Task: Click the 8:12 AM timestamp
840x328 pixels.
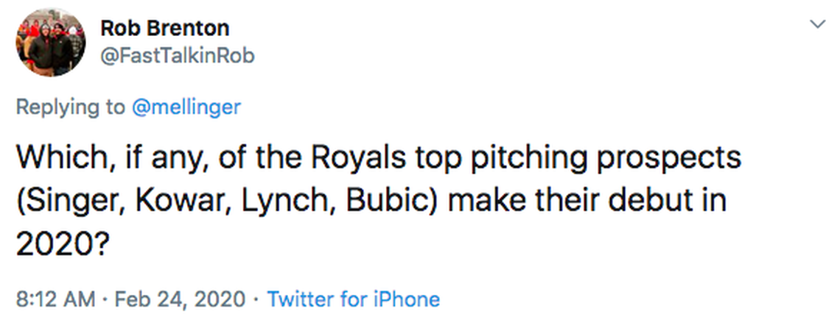Action: 56,299
